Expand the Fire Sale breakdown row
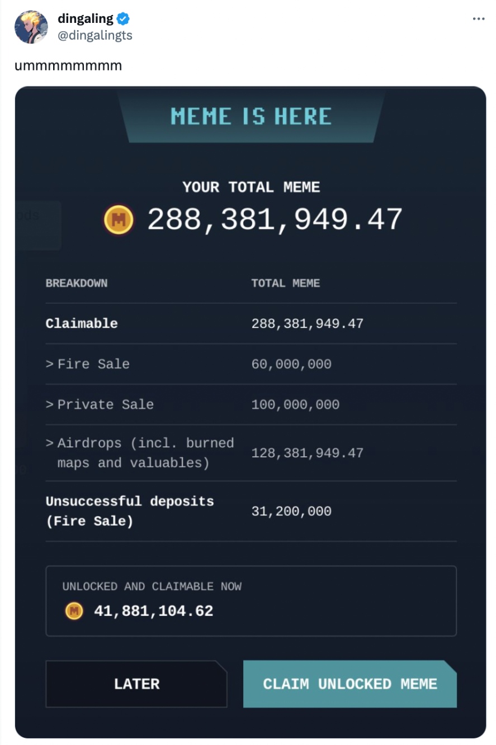Screen dimensions: 496x745 pos(88,364)
